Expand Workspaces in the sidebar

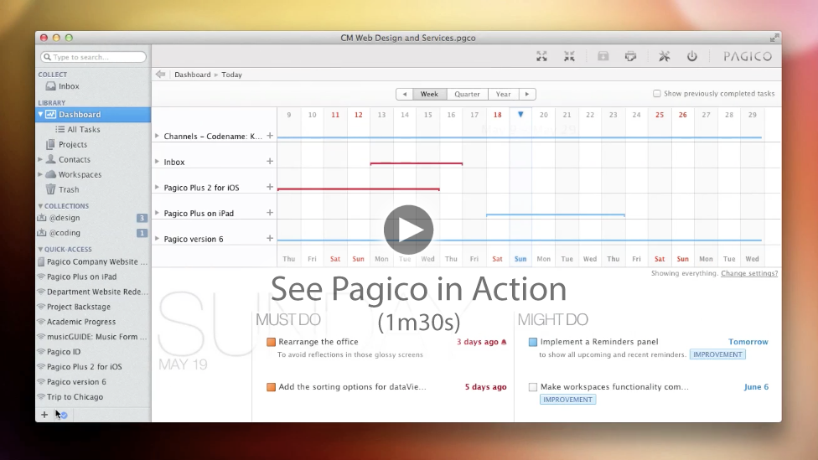coord(40,174)
